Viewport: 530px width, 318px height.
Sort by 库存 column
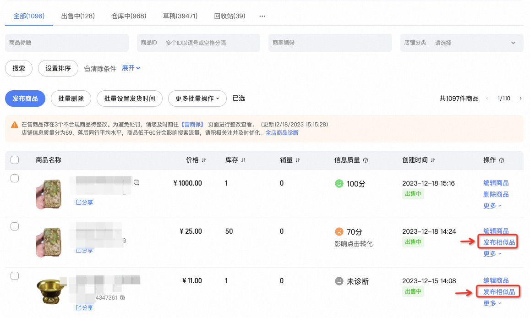[x=243, y=160]
